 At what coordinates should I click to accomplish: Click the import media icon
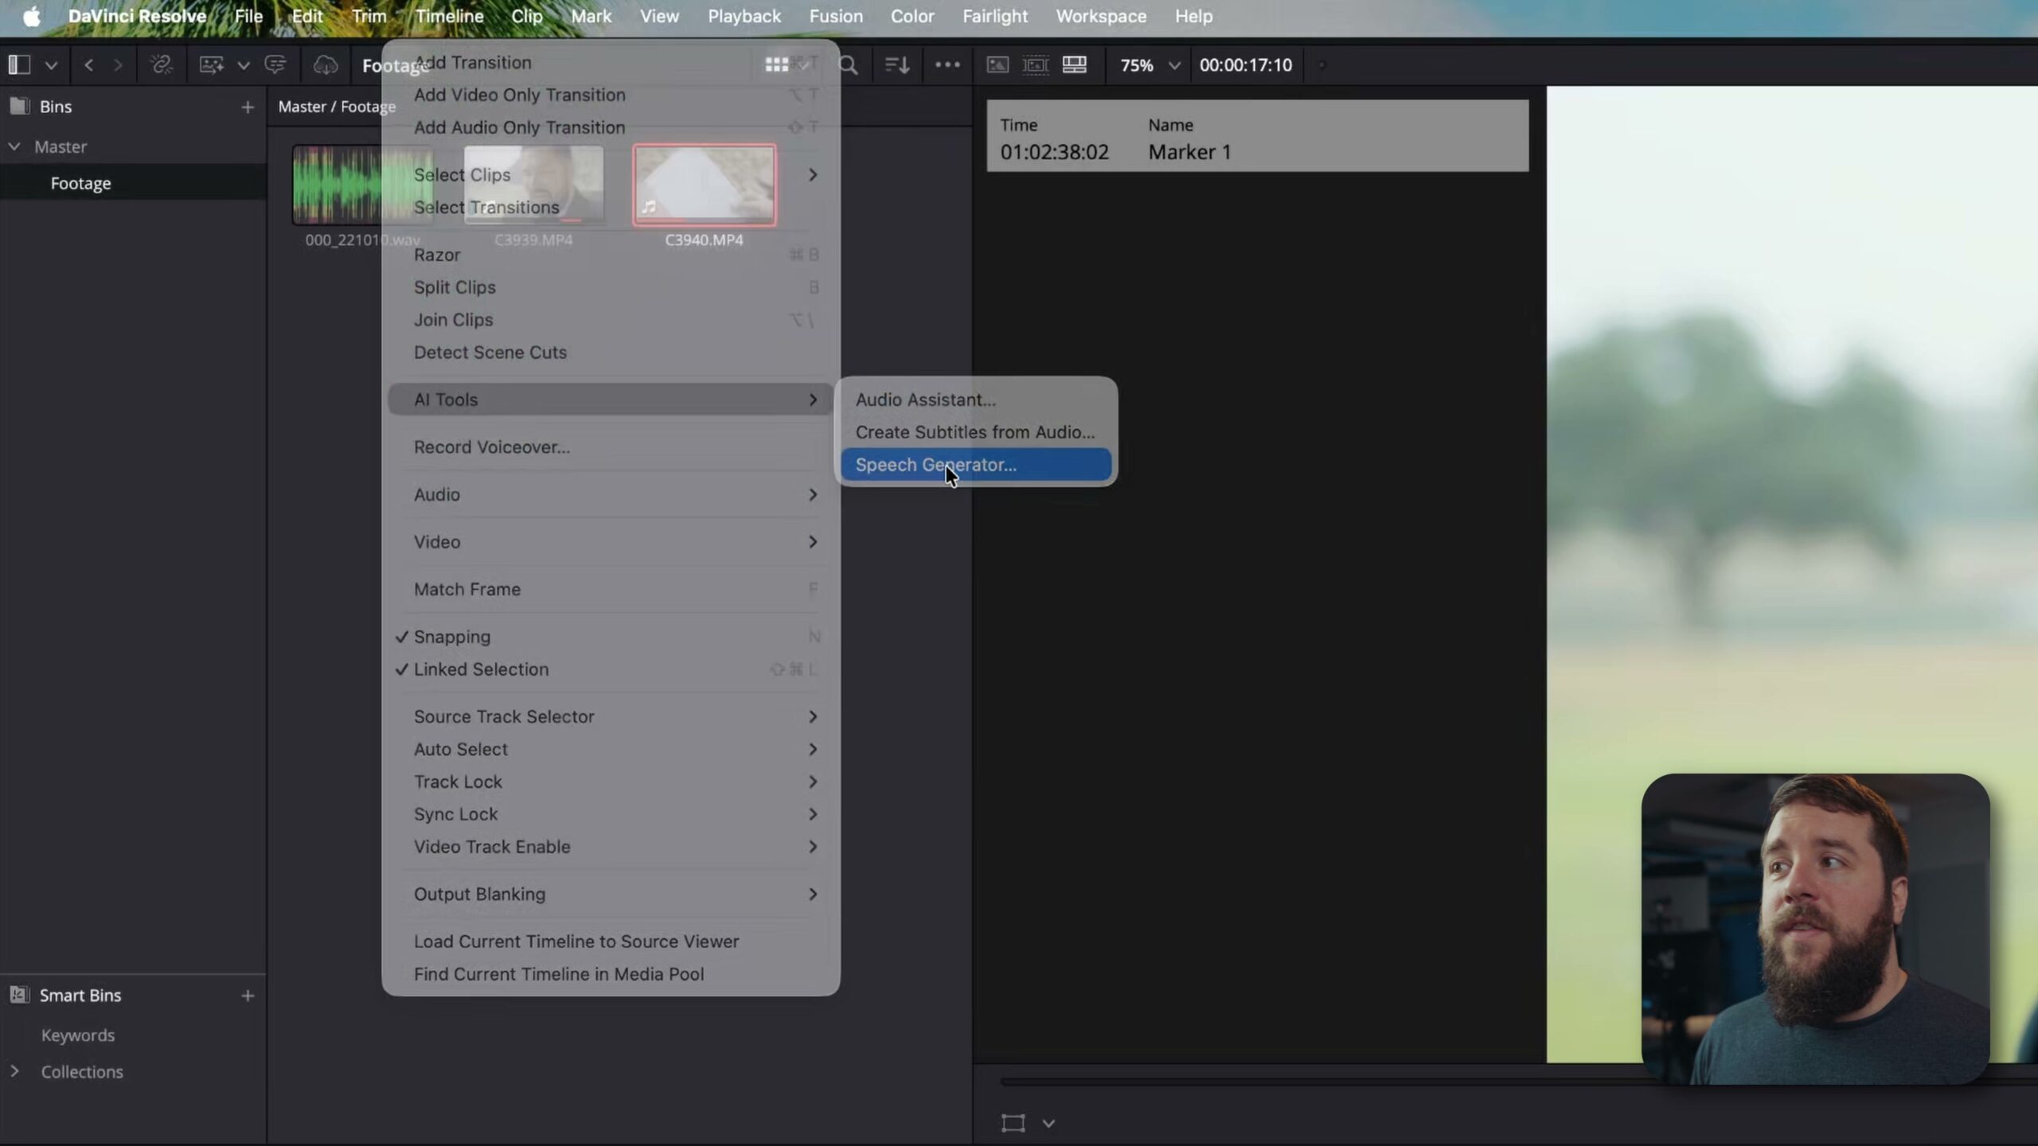click(x=211, y=64)
